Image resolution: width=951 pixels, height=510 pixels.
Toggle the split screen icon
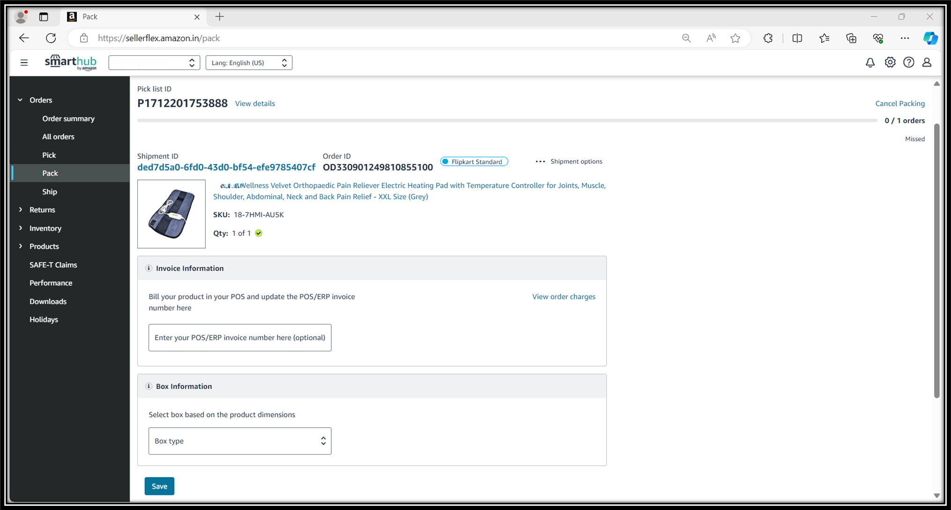click(797, 38)
